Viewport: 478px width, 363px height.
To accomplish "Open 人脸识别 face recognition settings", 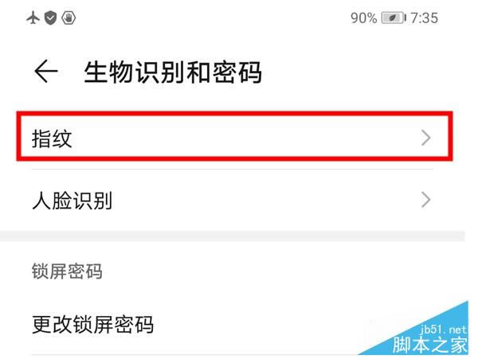I will coord(233,201).
